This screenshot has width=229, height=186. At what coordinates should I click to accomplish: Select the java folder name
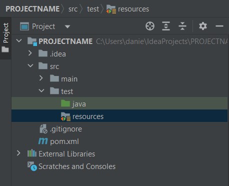pyautogui.click(x=79, y=104)
